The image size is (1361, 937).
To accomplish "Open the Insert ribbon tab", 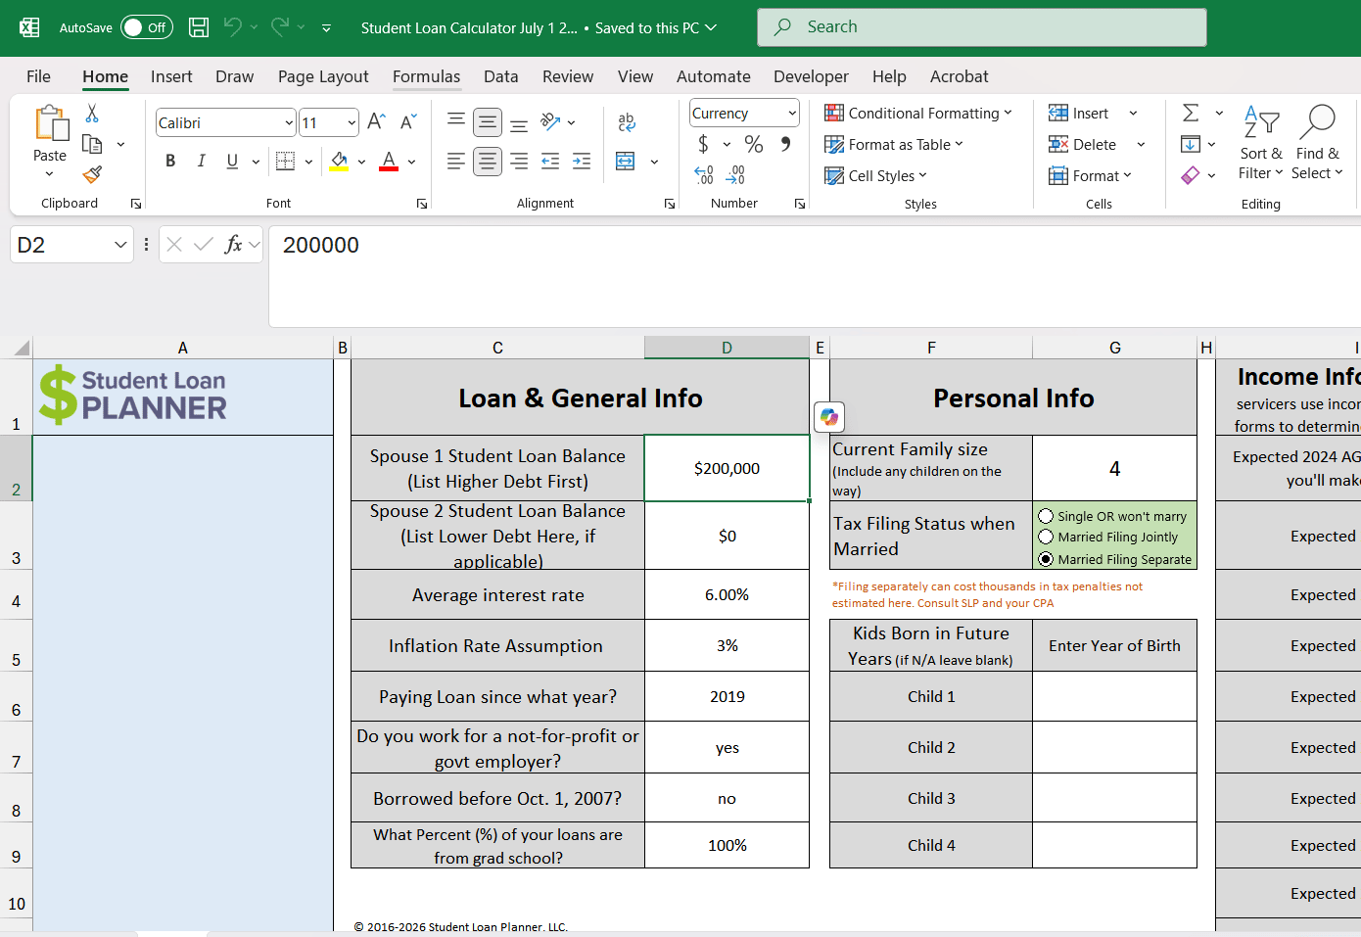I will [171, 76].
